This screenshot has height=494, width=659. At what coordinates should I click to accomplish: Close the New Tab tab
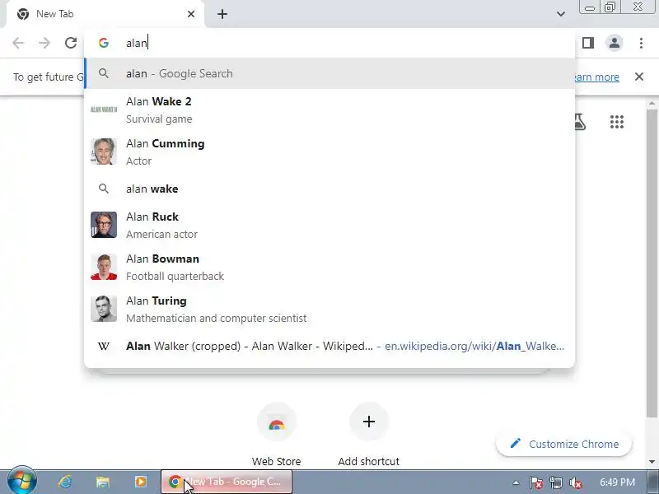pos(191,14)
